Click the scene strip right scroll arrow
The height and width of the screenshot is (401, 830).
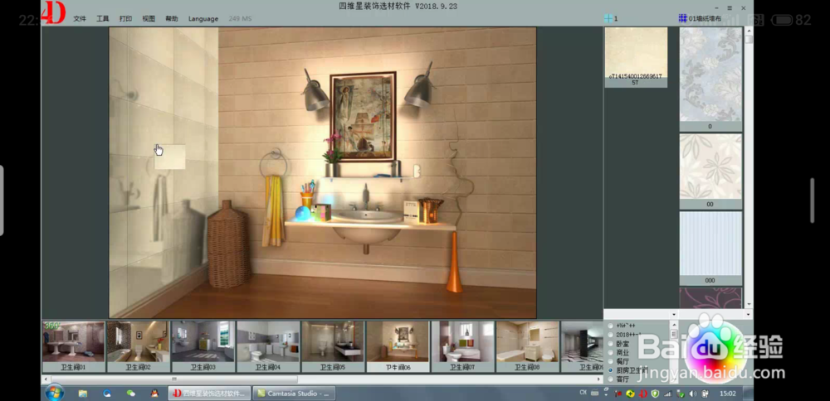point(598,379)
